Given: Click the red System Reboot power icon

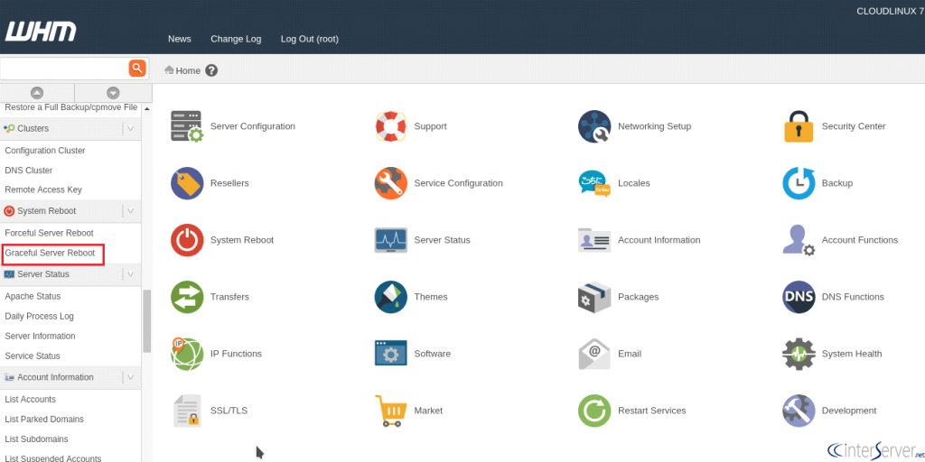Looking at the screenshot, I should tap(187, 240).
